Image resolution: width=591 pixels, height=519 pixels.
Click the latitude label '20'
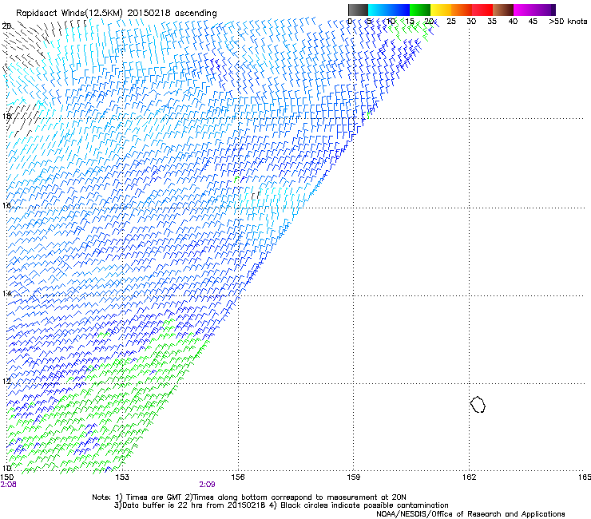click(6, 26)
